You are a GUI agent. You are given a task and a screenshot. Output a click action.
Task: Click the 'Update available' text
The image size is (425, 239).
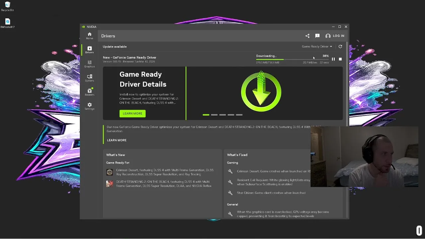tap(115, 46)
